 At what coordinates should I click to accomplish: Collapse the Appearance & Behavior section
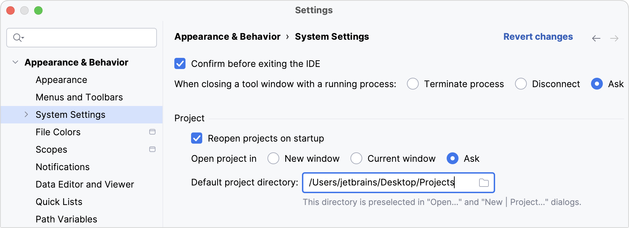point(15,62)
